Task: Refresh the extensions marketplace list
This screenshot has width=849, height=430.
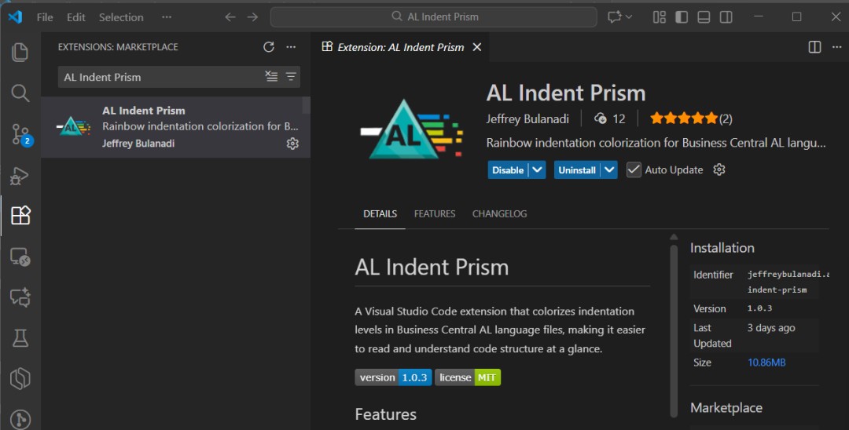Action: (x=269, y=47)
